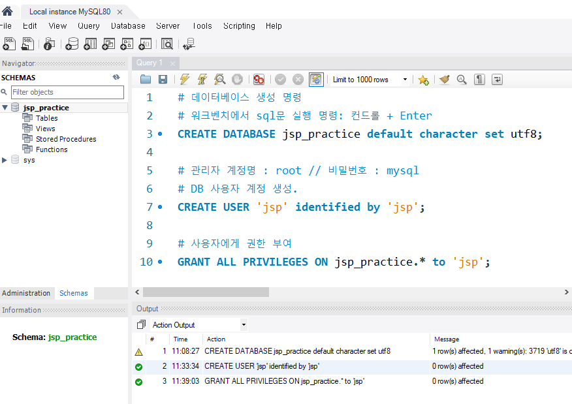This screenshot has width=572, height=404.
Task: Click the copy output icon beside Action Output
Action: (x=141, y=324)
